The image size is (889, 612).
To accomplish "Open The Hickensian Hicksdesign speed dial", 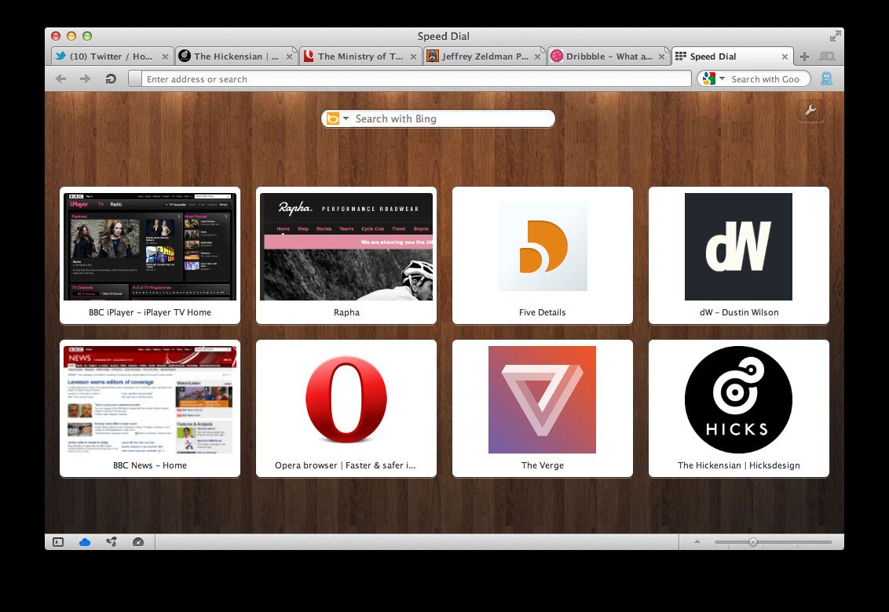I will pyautogui.click(x=738, y=400).
